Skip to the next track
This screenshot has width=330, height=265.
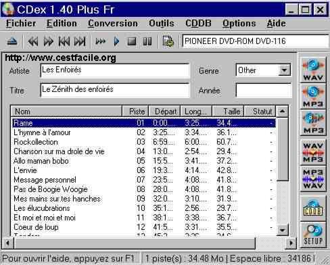tap(80, 41)
